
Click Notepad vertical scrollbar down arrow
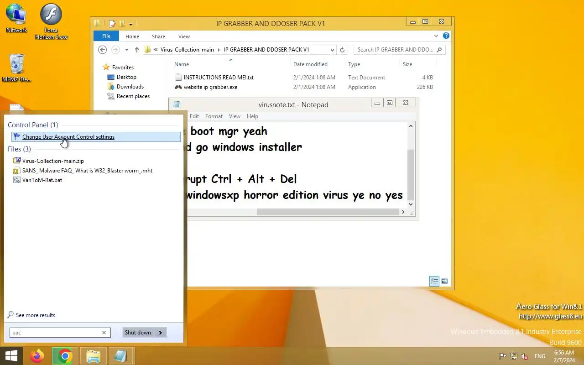(411, 204)
